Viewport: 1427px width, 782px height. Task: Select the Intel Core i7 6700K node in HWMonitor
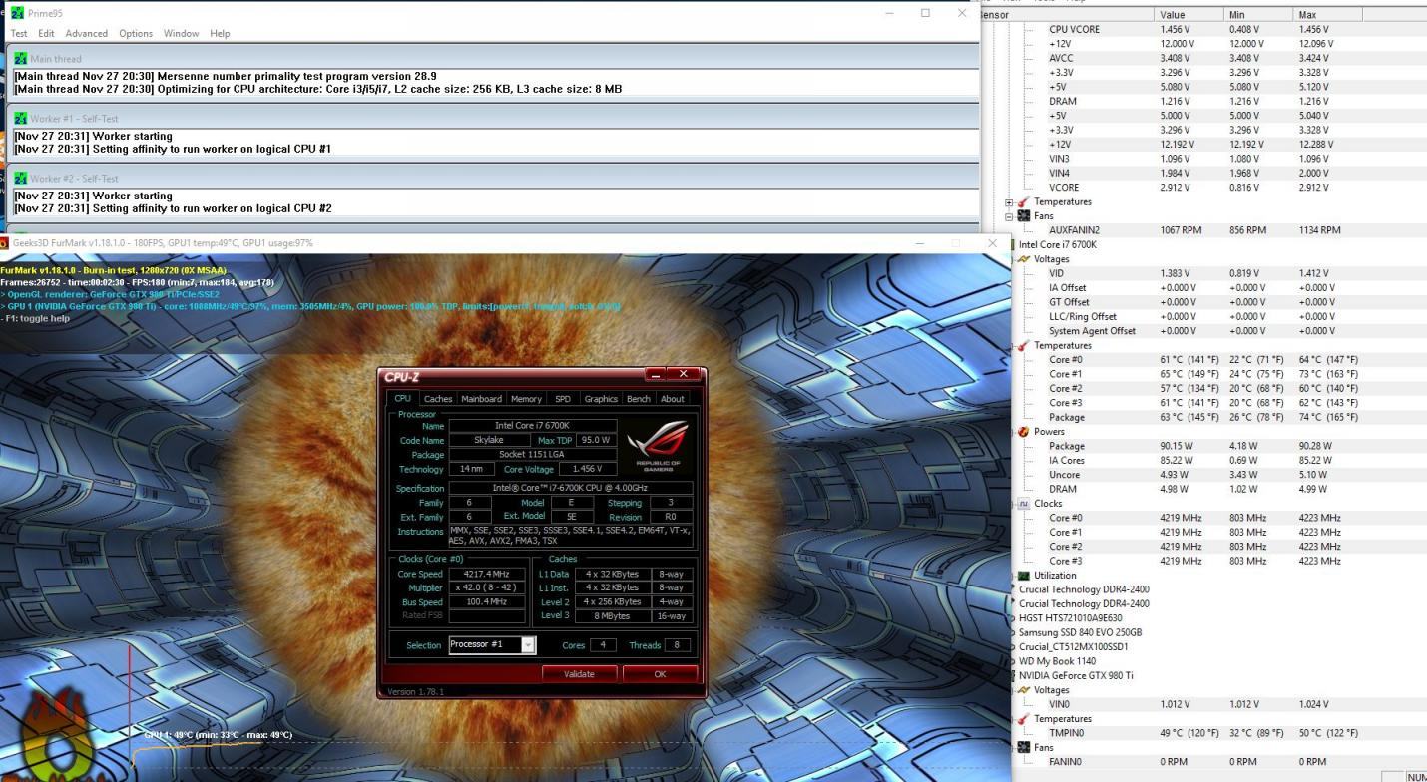point(1057,245)
